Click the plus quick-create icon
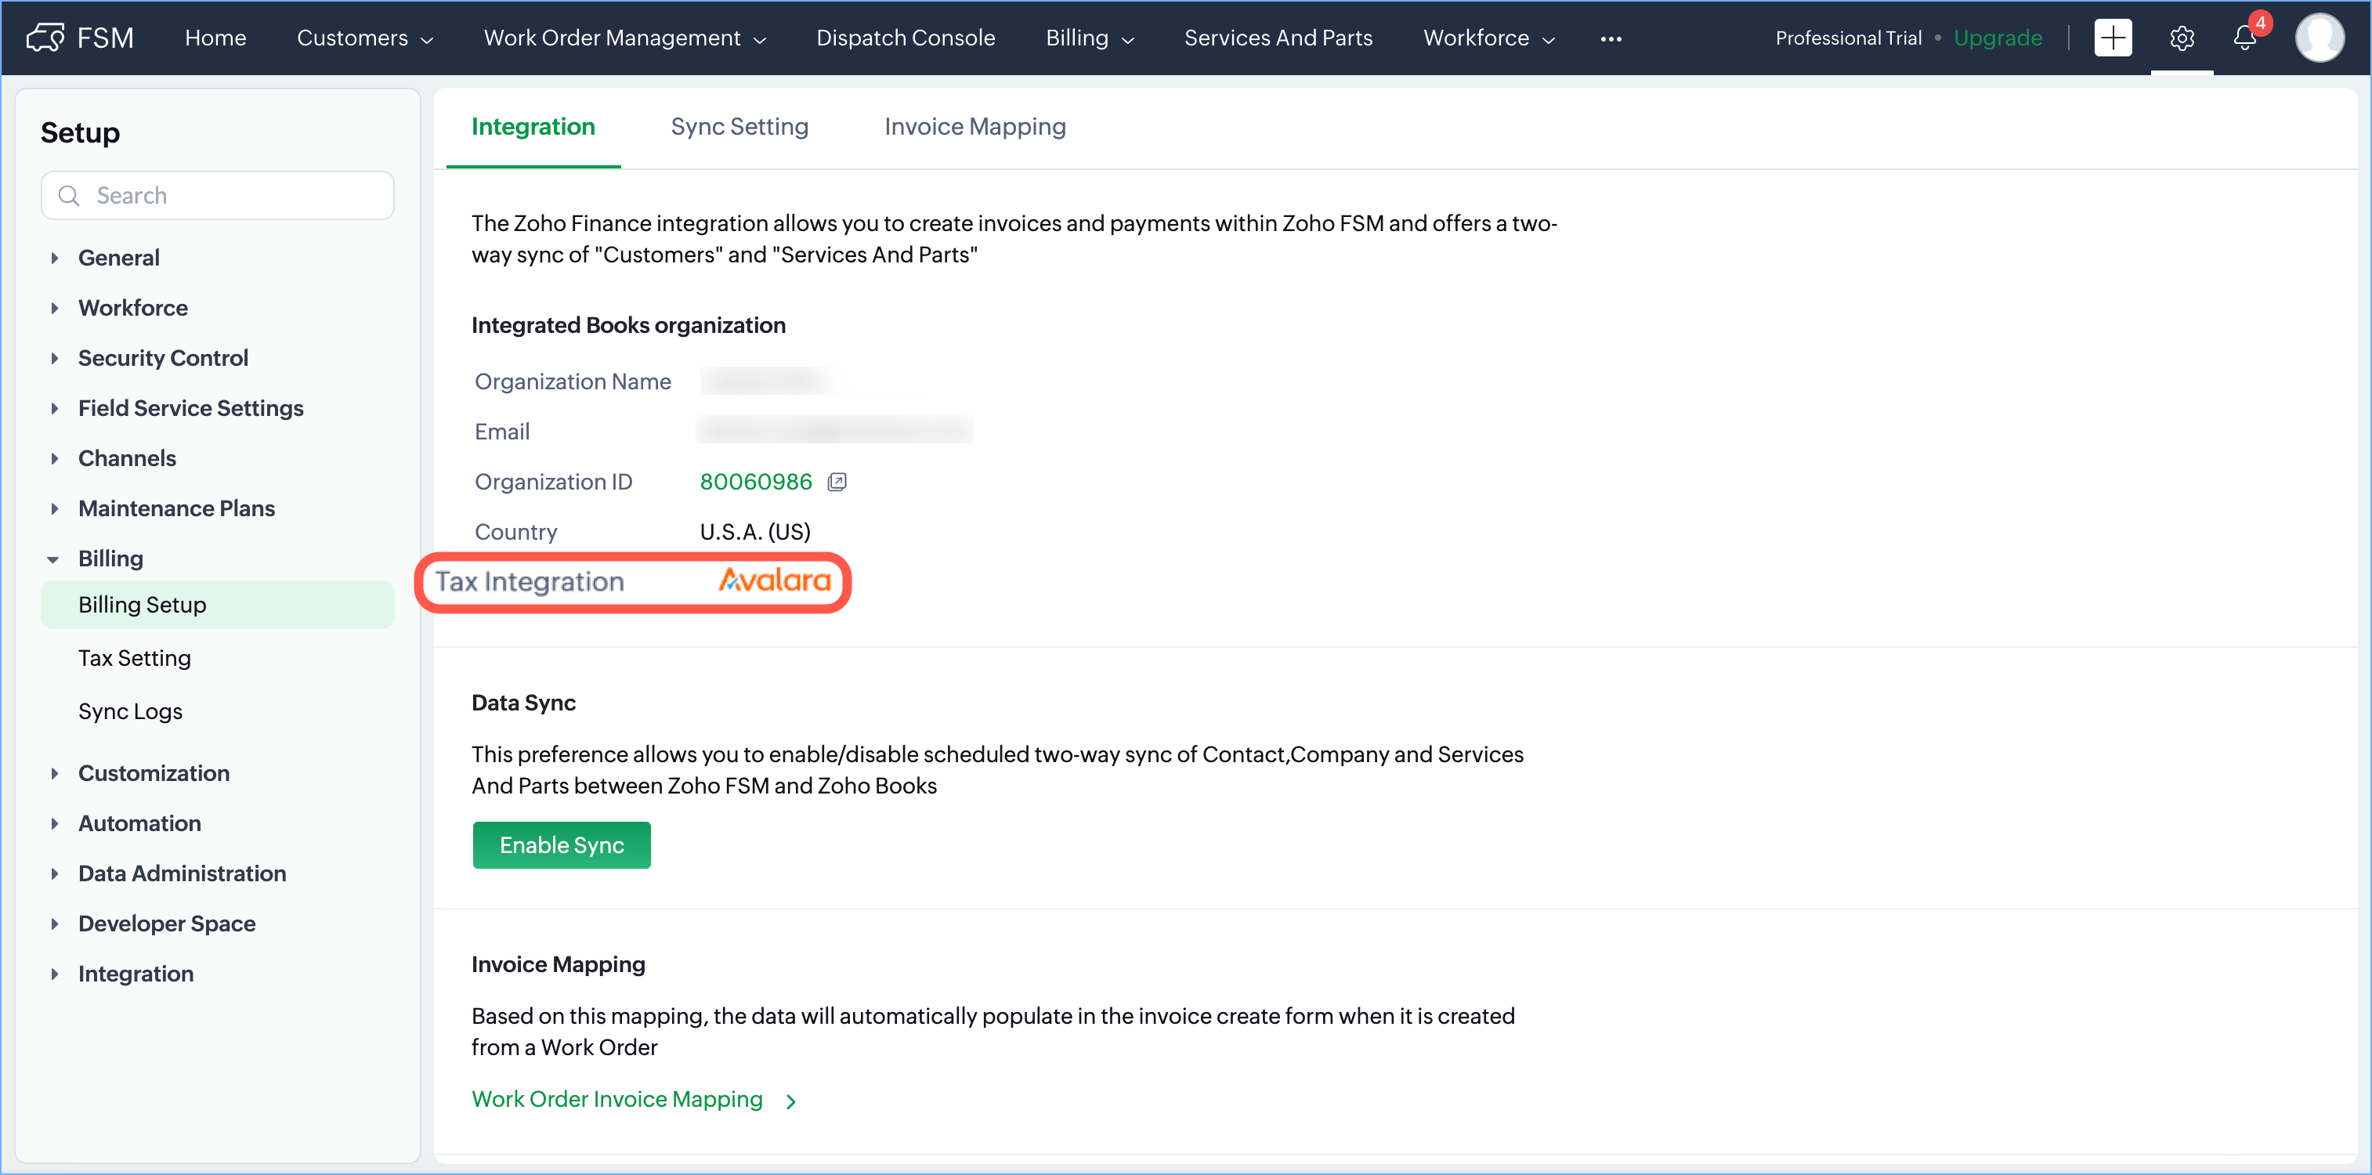Image resolution: width=2372 pixels, height=1175 pixels. pyautogui.click(x=2113, y=38)
